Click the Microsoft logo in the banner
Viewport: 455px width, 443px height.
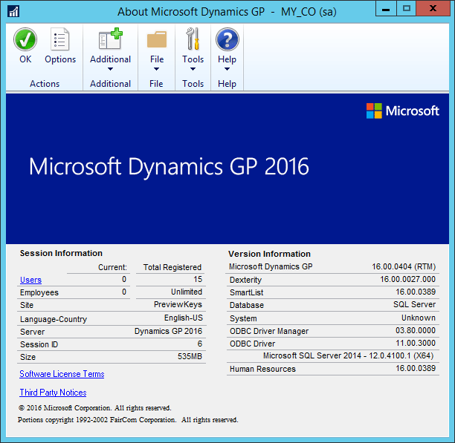pos(403,111)
